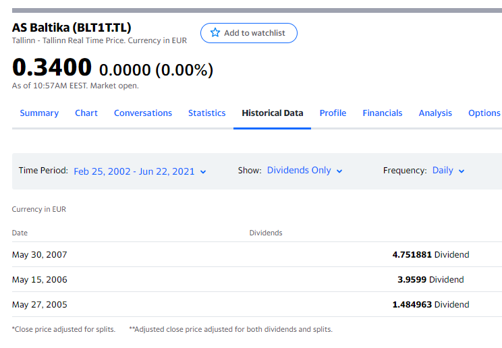Click the Frequency label
This screenshot has width=502, height=348.
pyautogui.click(x=405, y=171)
